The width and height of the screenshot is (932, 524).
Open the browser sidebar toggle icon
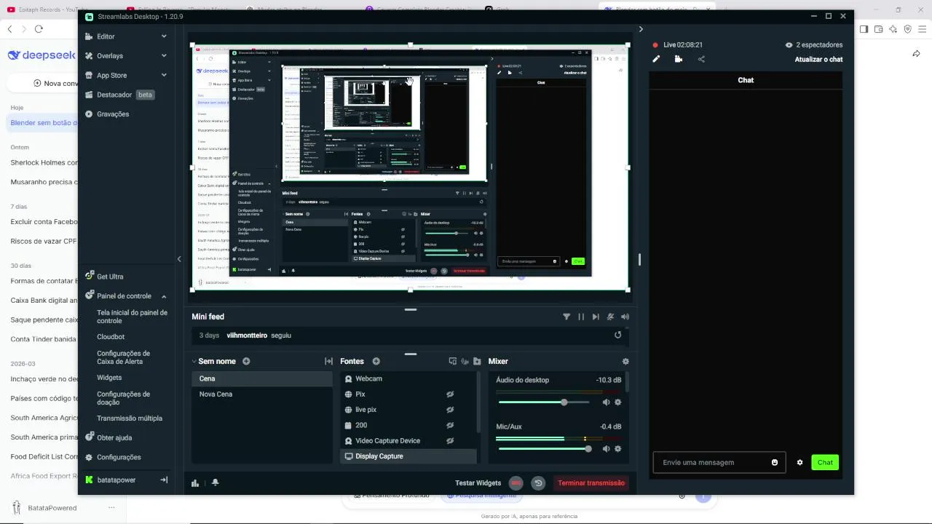click(864, 29)
